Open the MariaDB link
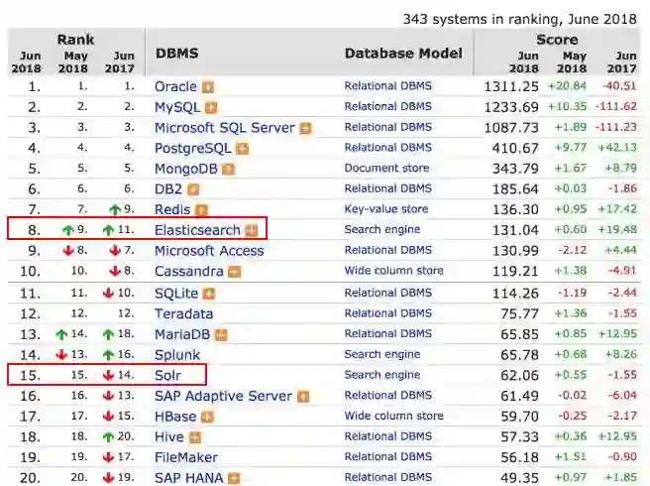 click(182, 334)
